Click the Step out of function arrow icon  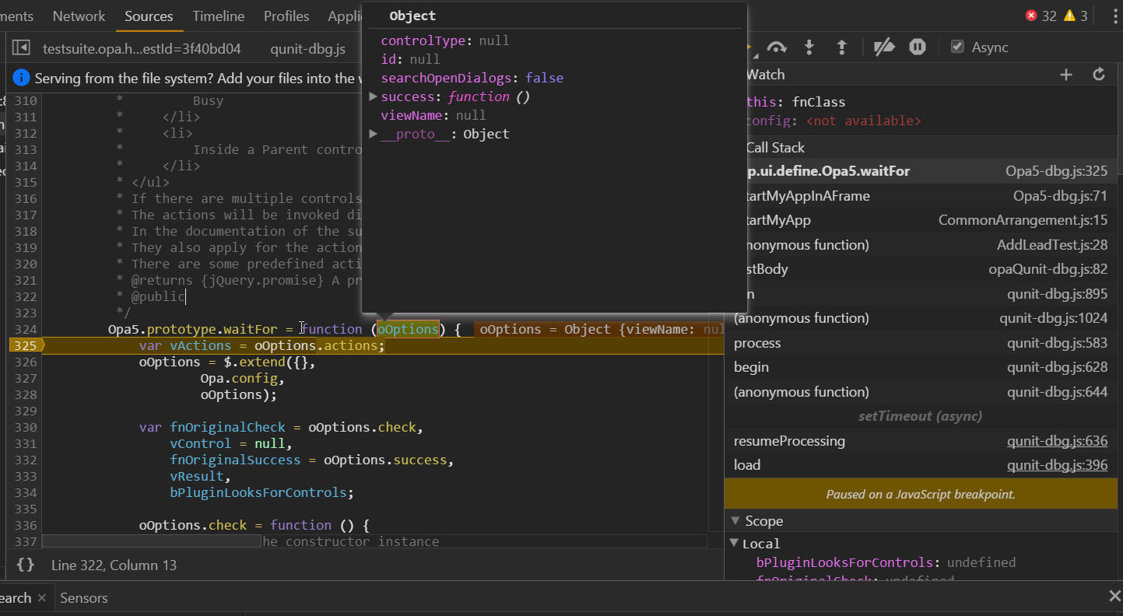tap(841, 47)
